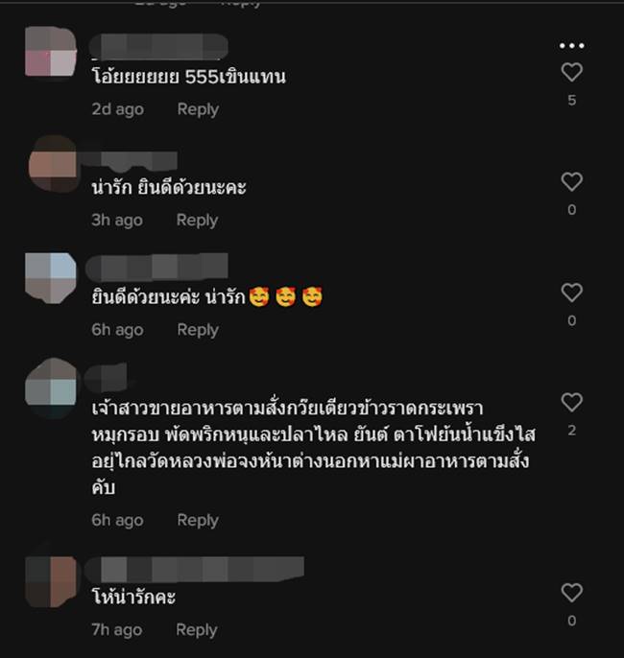Like the comment posted 7h ago
Screen dimensions: 624x658
click(571, 593)
